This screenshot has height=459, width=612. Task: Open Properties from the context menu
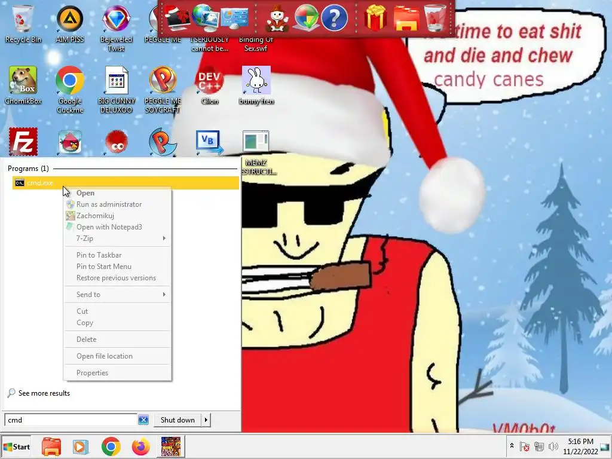click(x=118, y=373)
